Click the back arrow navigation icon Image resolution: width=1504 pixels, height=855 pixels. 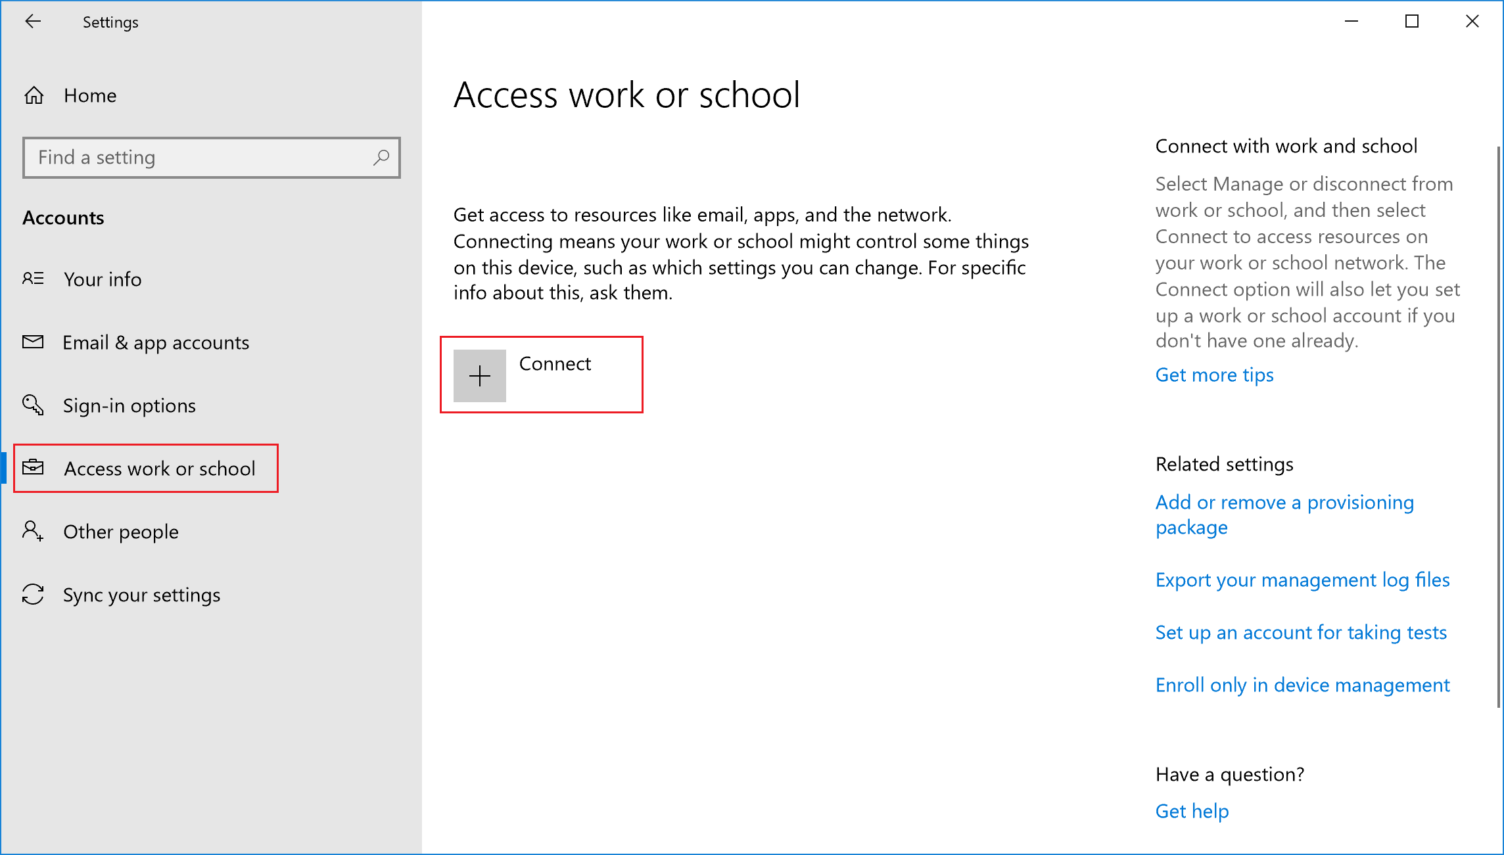(31, 22)
